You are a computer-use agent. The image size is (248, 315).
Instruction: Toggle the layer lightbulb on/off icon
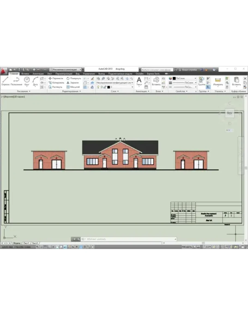pyautogui.click(x=98, y=87)
